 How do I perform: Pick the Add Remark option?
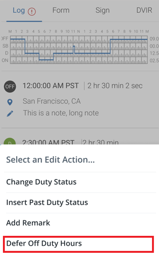[x=80, y=223]
